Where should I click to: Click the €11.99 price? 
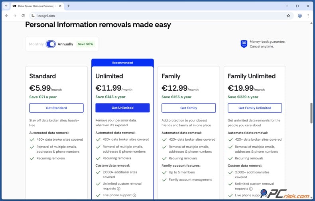(x=108, y=88)
